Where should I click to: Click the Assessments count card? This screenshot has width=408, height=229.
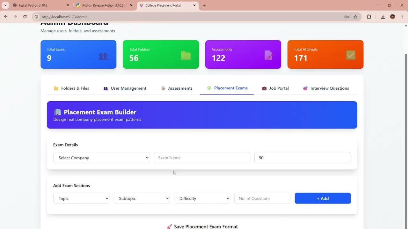coord(243,54)
